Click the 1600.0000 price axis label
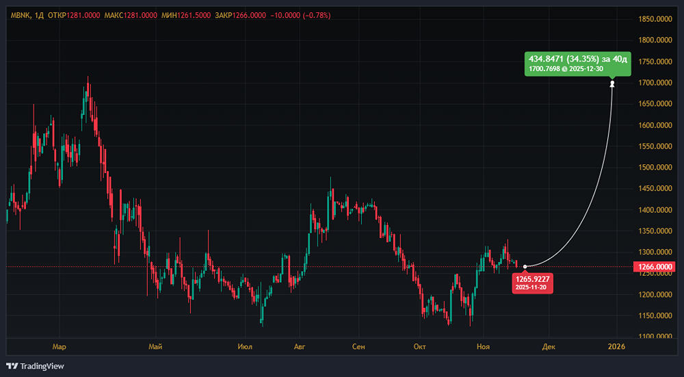The height and width of the screenshot is (377, 684). click(654, 125)
